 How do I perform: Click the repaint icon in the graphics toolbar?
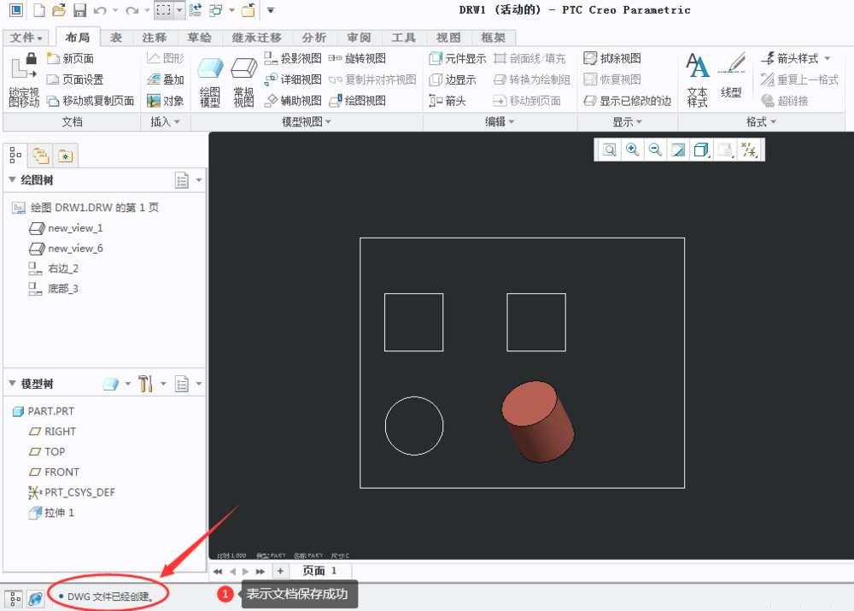coord(678,150)
